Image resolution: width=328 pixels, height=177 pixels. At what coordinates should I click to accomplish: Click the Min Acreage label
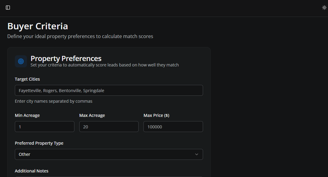[27, 115]
